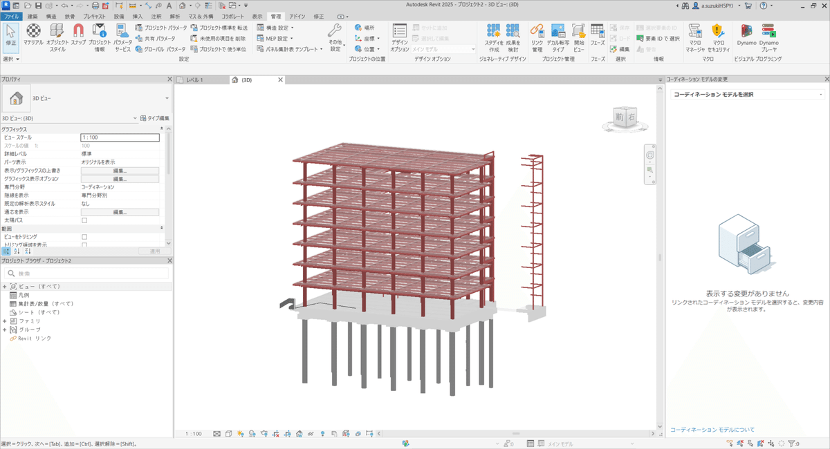Open フェーズ (Phases) dialog
Viewport: 830px width, 449px height.
(x=598, y=35)
